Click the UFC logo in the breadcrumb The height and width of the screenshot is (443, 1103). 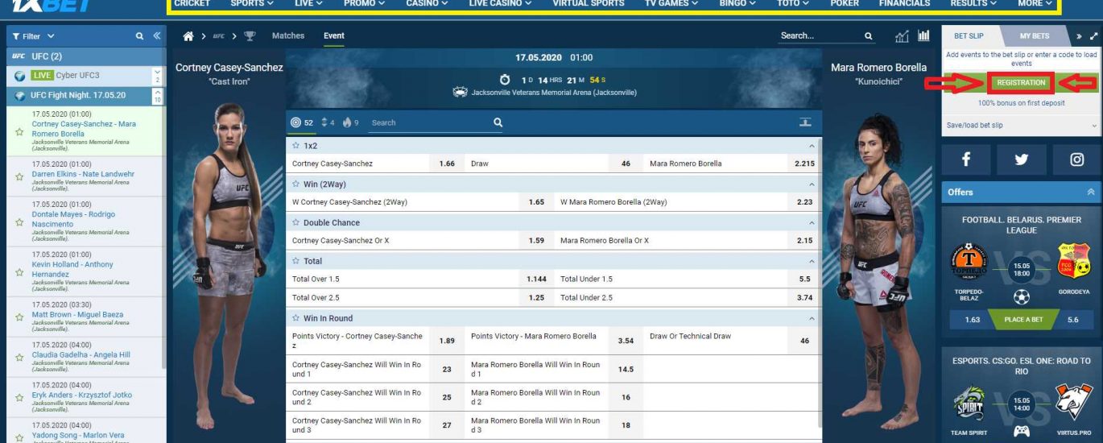pos(219,36)
